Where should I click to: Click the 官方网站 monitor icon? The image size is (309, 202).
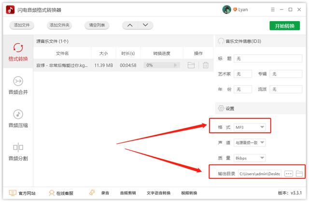(x=13, y=193)
